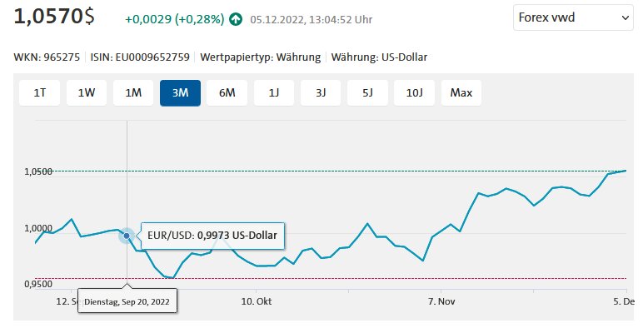Click the Dienstag, Sep 20, 2022 date label
The image size is (643, 328).
coord(127,301)
